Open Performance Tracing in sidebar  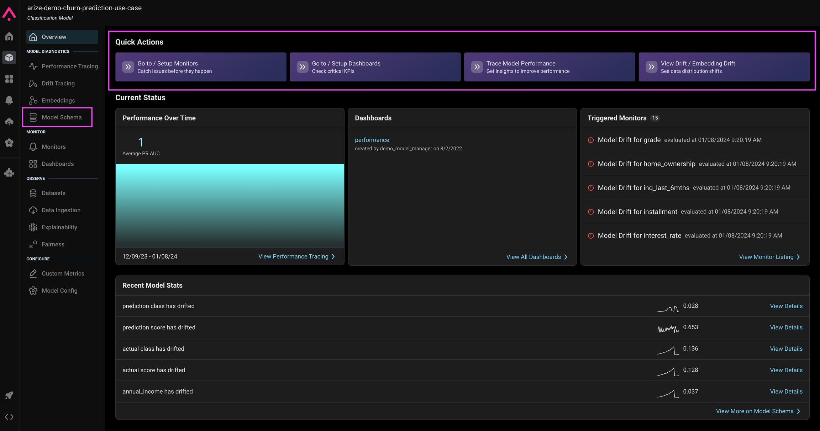click(x=69, y=66)
